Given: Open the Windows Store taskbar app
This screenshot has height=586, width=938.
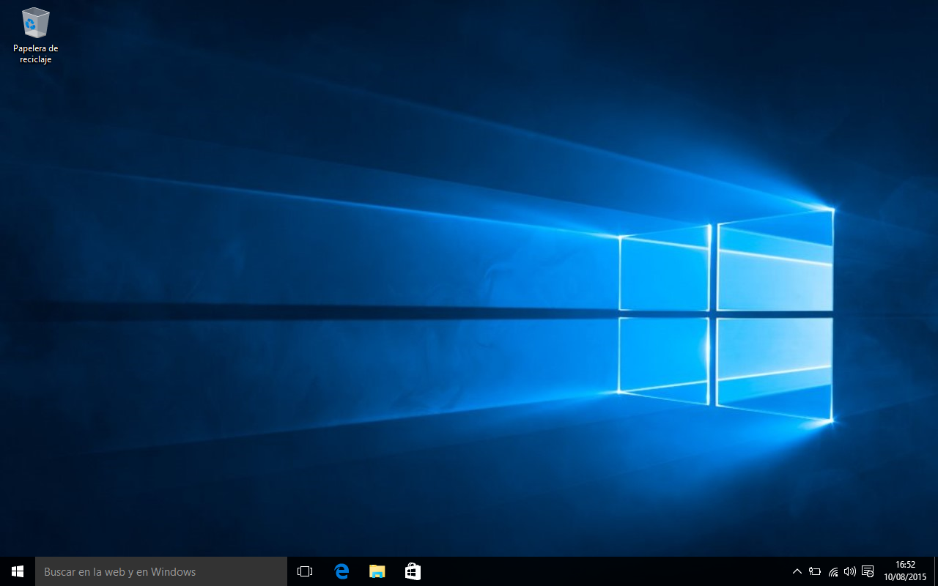Looking at the screenshot, I should (x=413, y=571).
